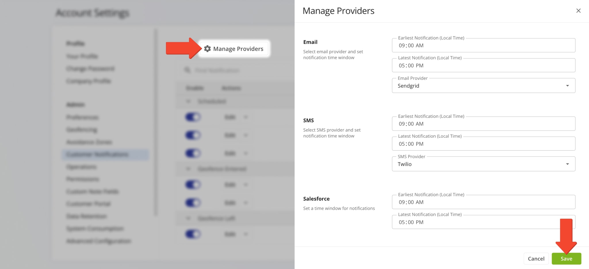Click 'Select email provider and set' description
The height and width of the screenshot is (269, 589).
coord(333,51)
